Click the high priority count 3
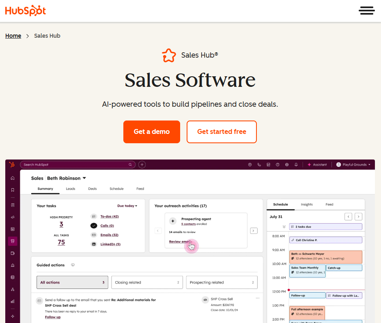 pos(61,224)
